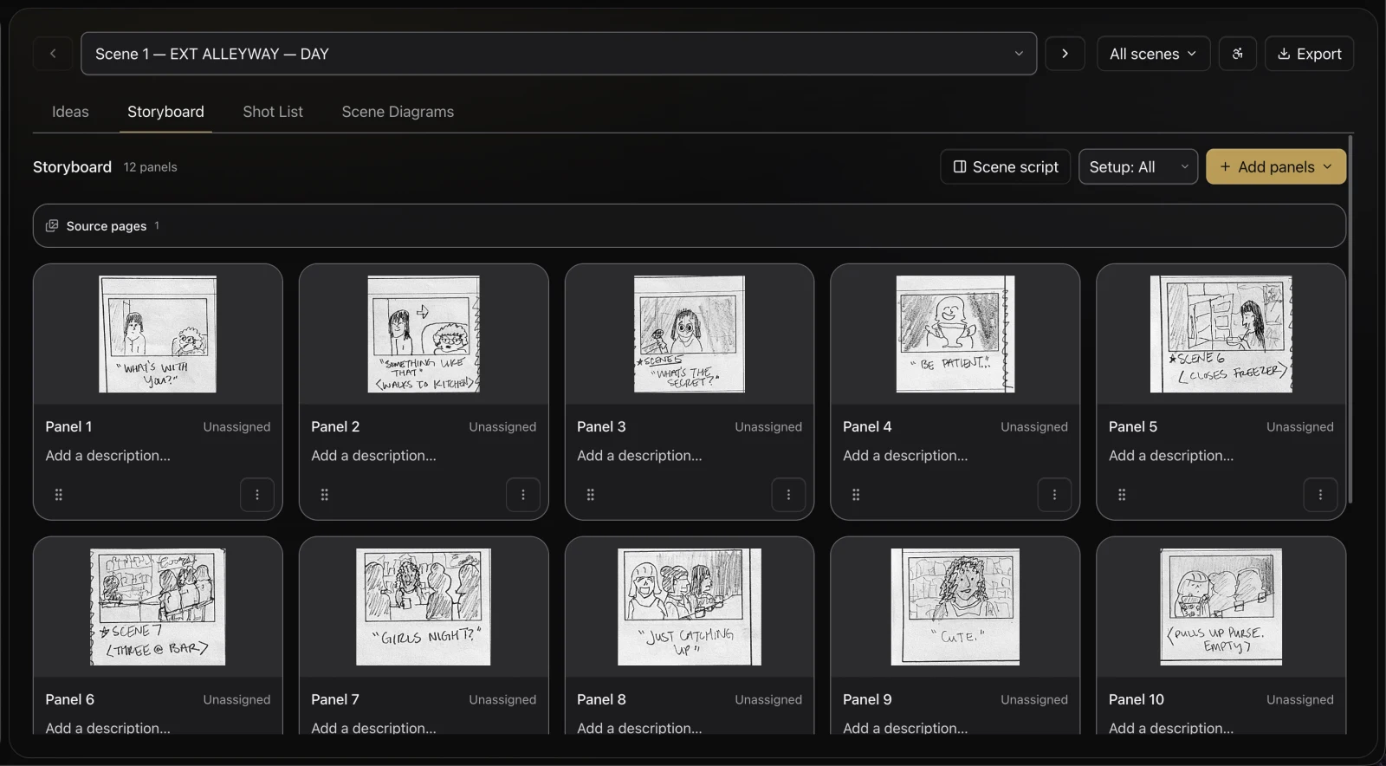
Task: Click the Panel 9 title text
Action: click(867, 700)
